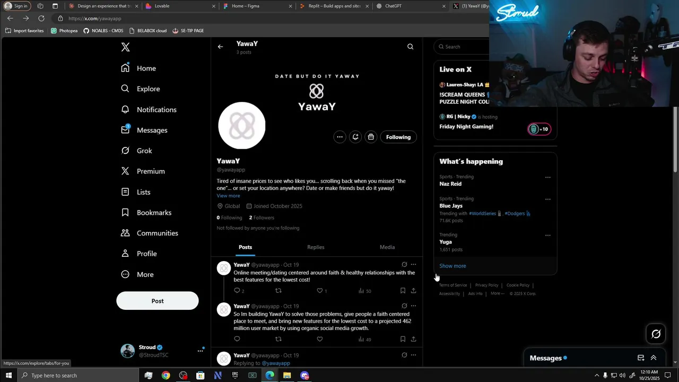Open the Explore navigation item
Screen dimensions: 679x382
pos(140,89)
